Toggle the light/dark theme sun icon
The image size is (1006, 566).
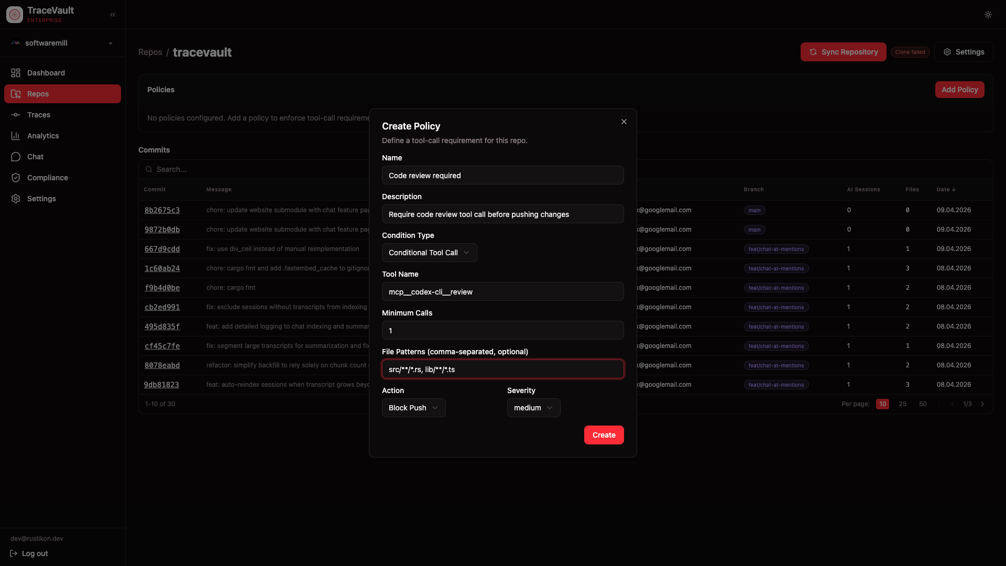(988, 15)
